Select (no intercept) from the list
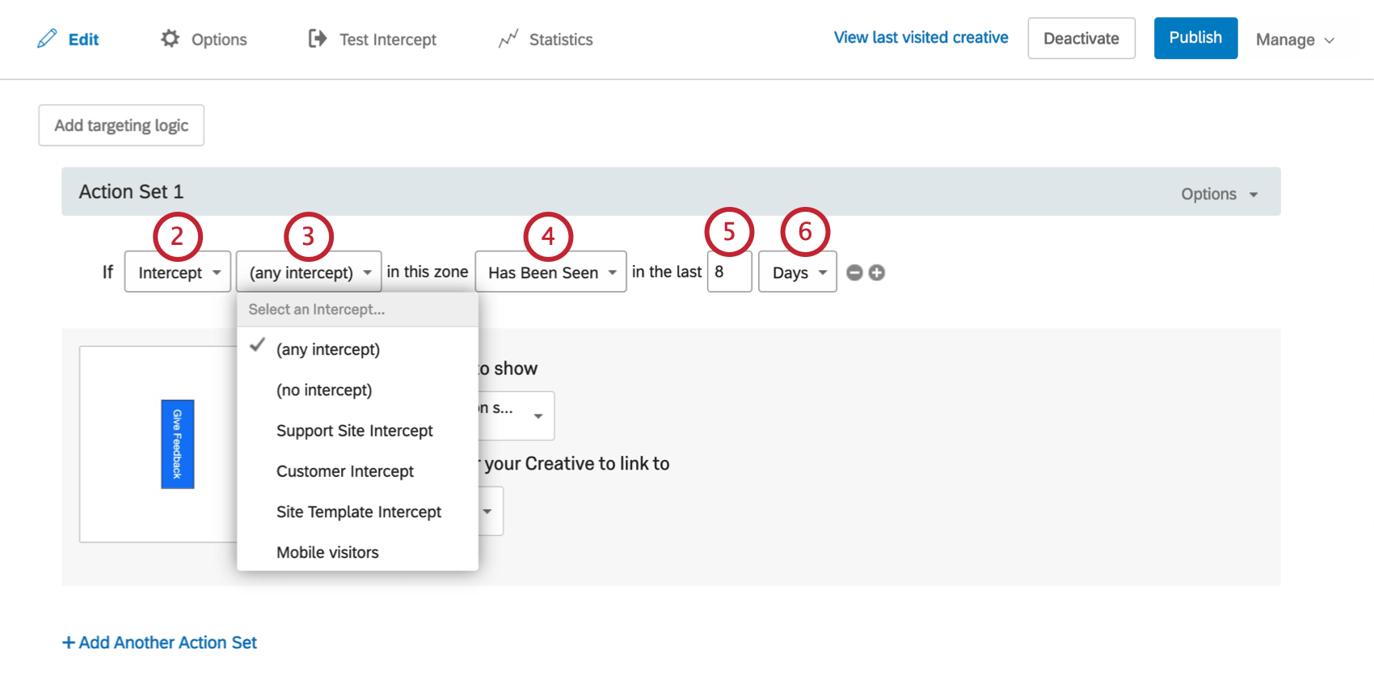 click(324, 390)
